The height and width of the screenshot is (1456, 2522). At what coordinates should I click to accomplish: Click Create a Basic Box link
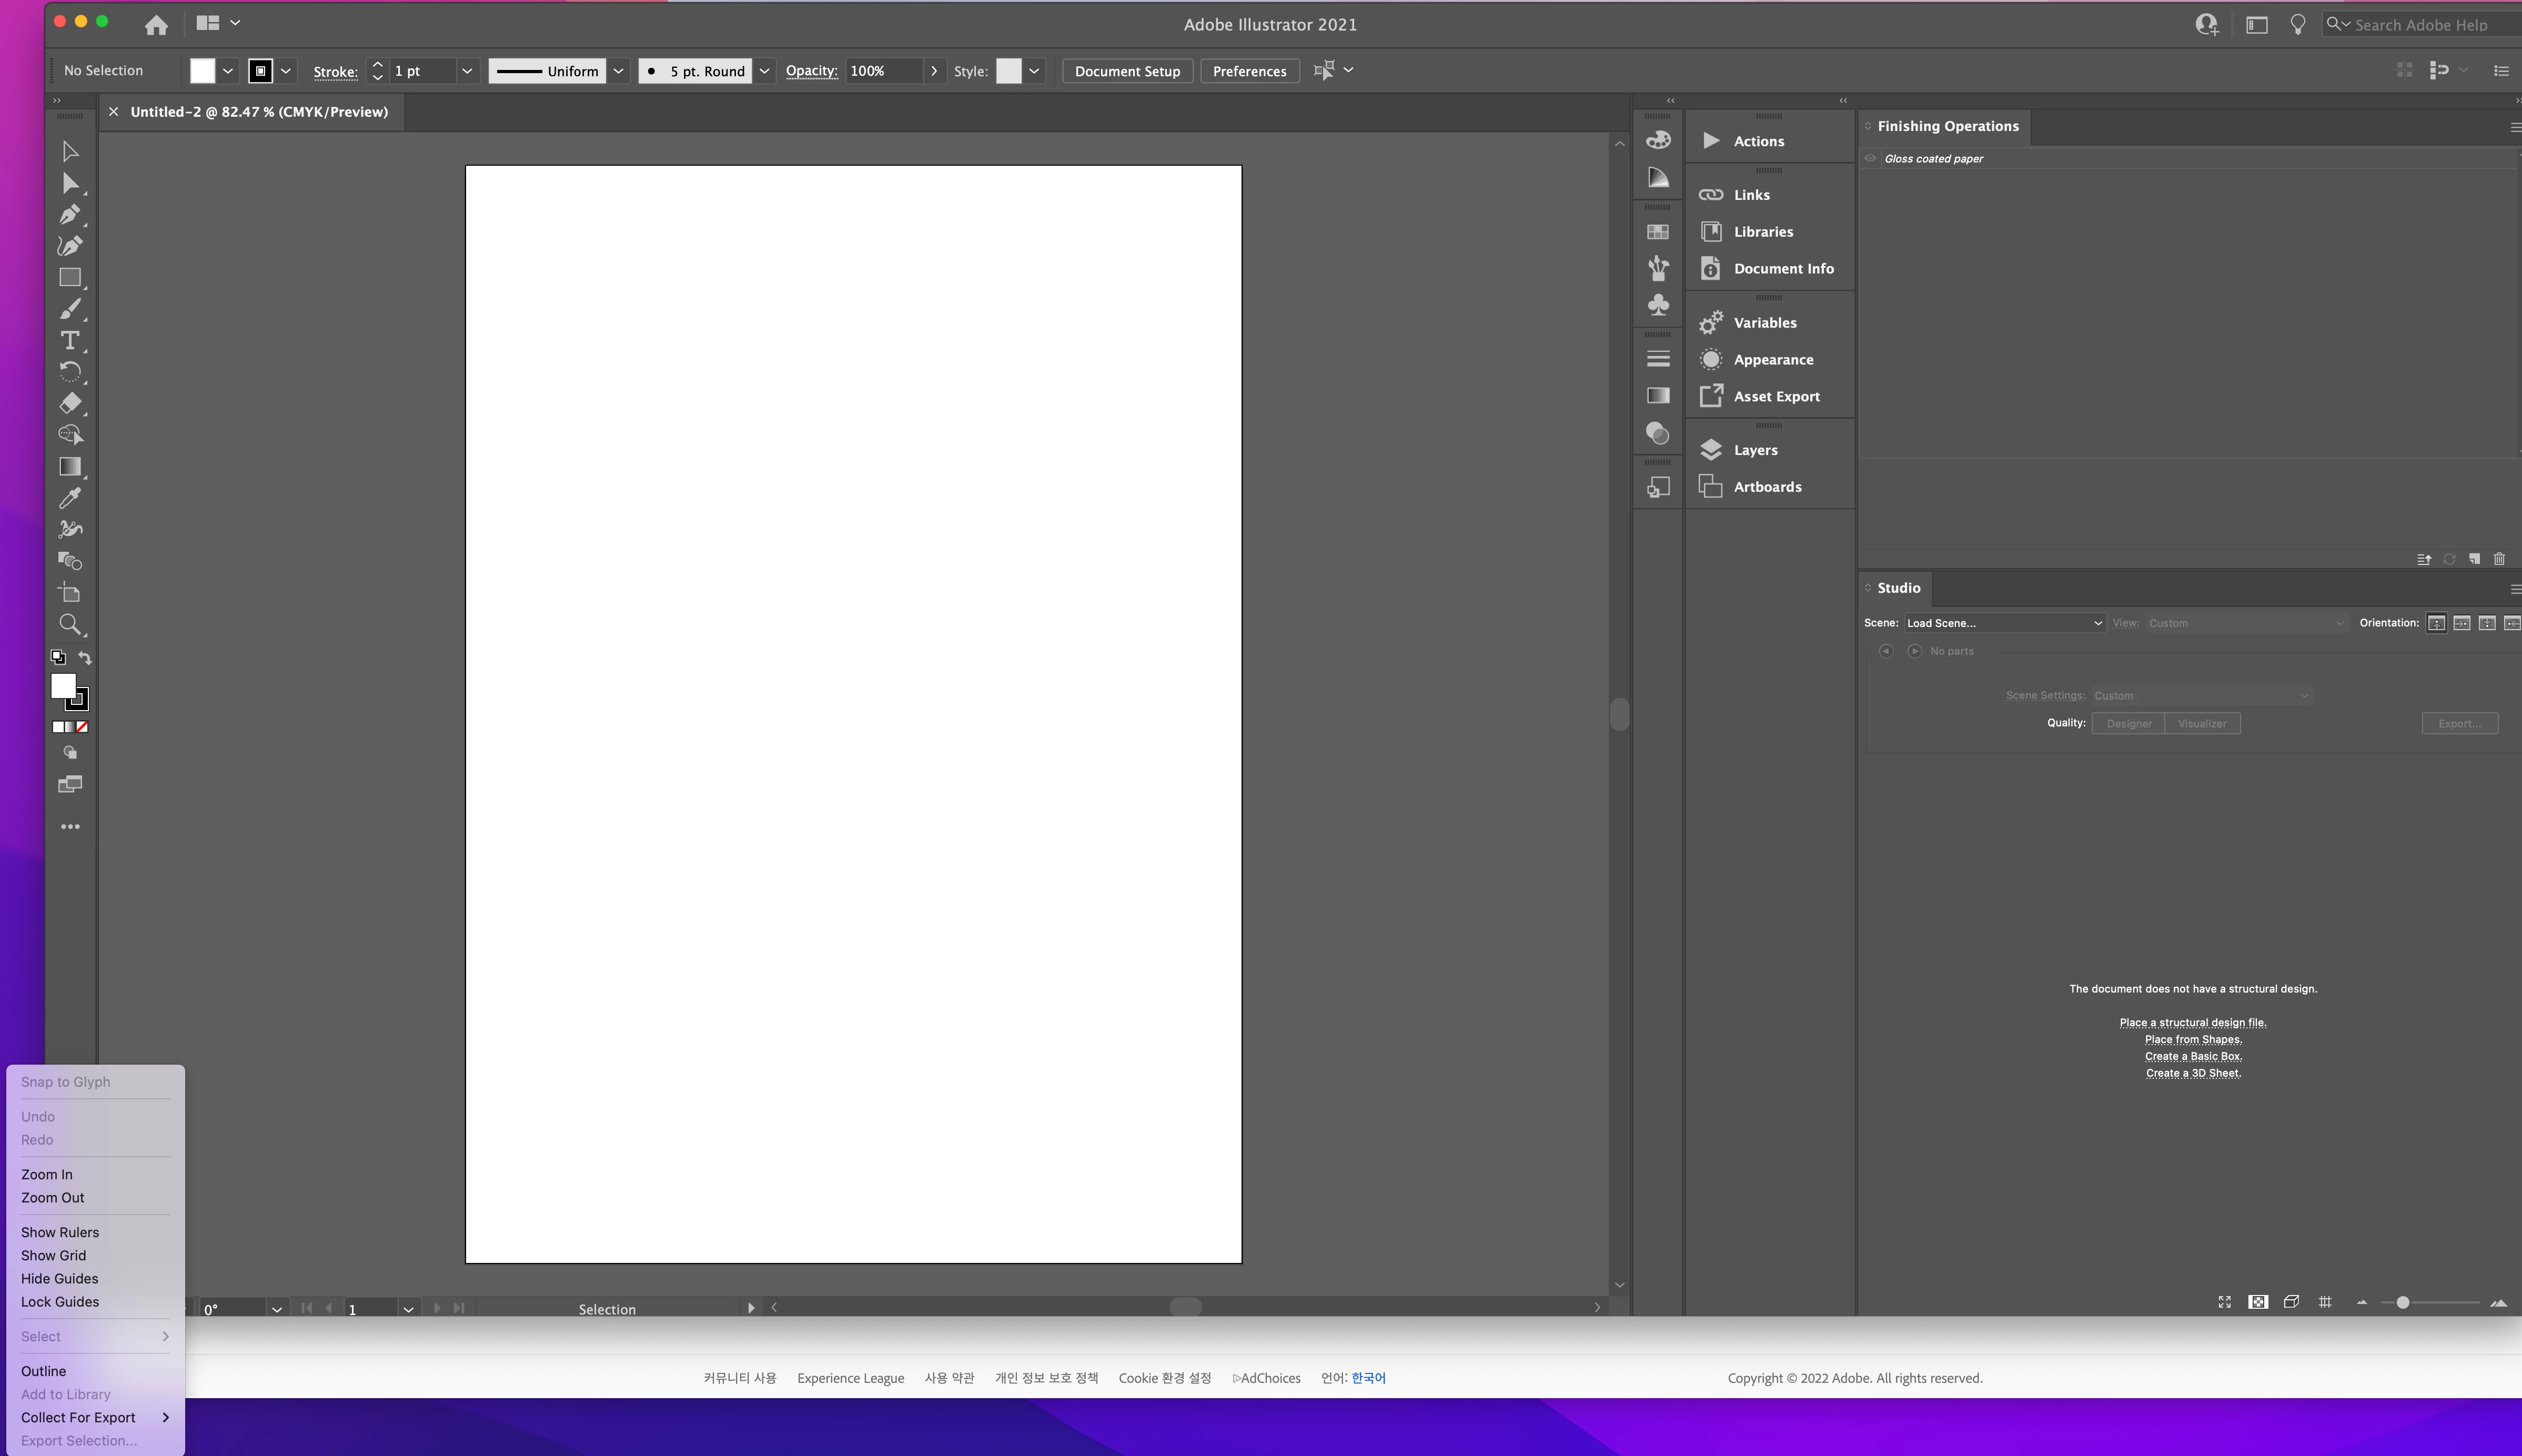2193,1056
